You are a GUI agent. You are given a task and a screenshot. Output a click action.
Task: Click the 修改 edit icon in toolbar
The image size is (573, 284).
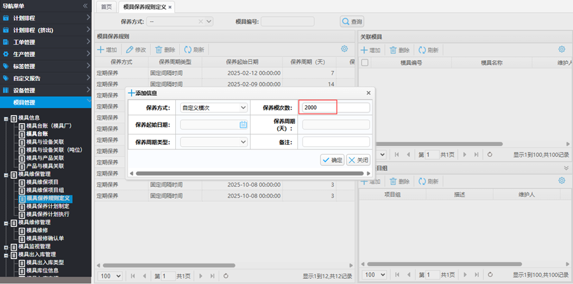coord(130,50)
